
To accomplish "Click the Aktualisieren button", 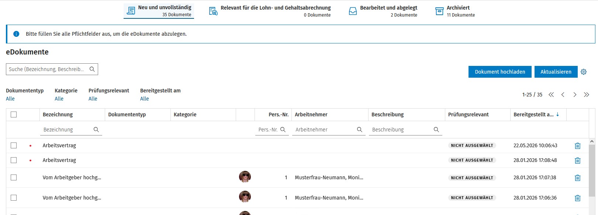I will (x=556, y=72).
